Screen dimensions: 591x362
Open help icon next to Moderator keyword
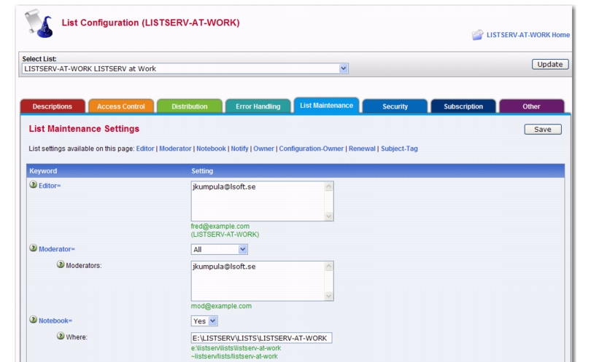[x=33, y=248]
